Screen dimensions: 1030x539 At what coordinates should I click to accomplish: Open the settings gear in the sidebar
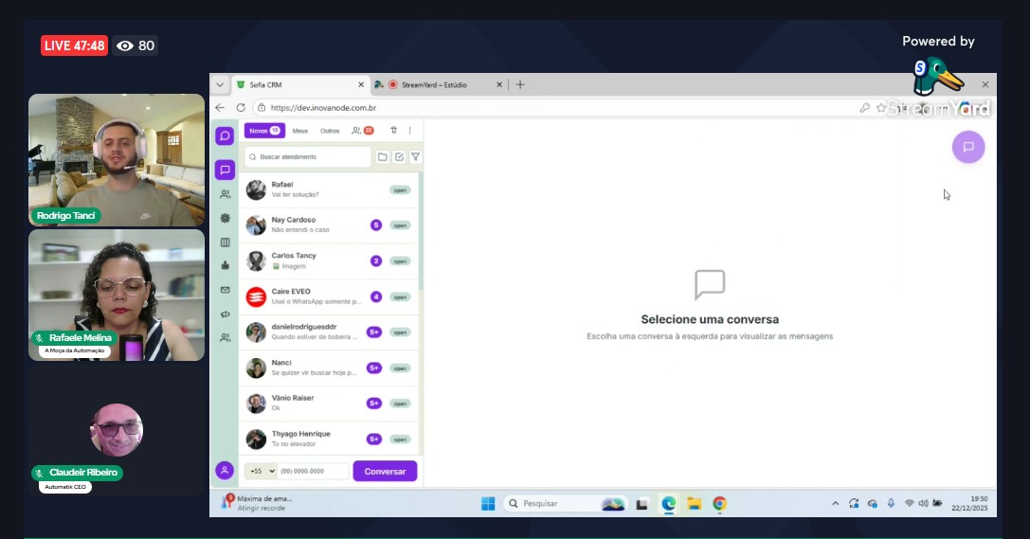[225, 218]
